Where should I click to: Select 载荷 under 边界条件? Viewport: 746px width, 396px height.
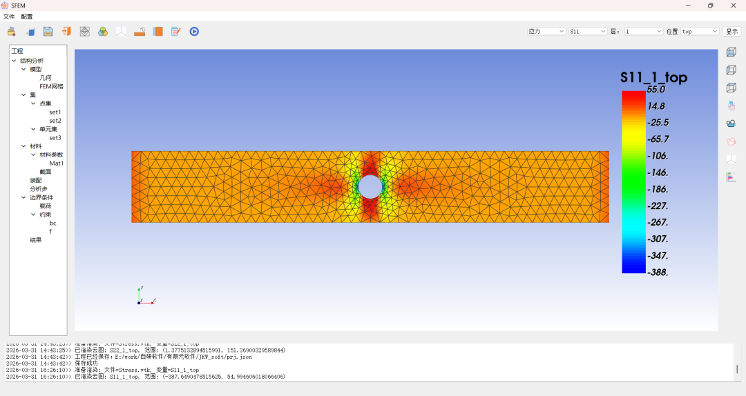(x=46, y=206)
